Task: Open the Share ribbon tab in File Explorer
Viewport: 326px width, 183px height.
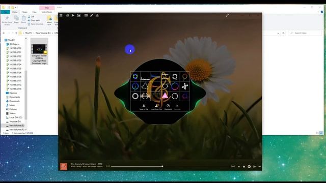Action: (25, 12)
